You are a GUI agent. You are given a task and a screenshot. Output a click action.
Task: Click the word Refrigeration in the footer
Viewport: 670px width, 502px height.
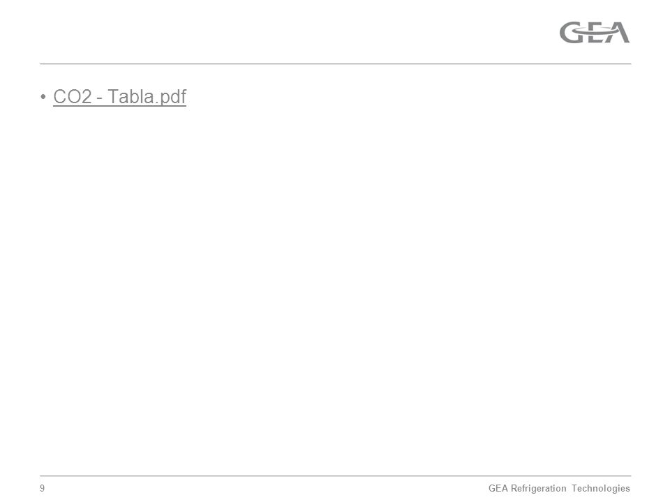coord(538,488)
